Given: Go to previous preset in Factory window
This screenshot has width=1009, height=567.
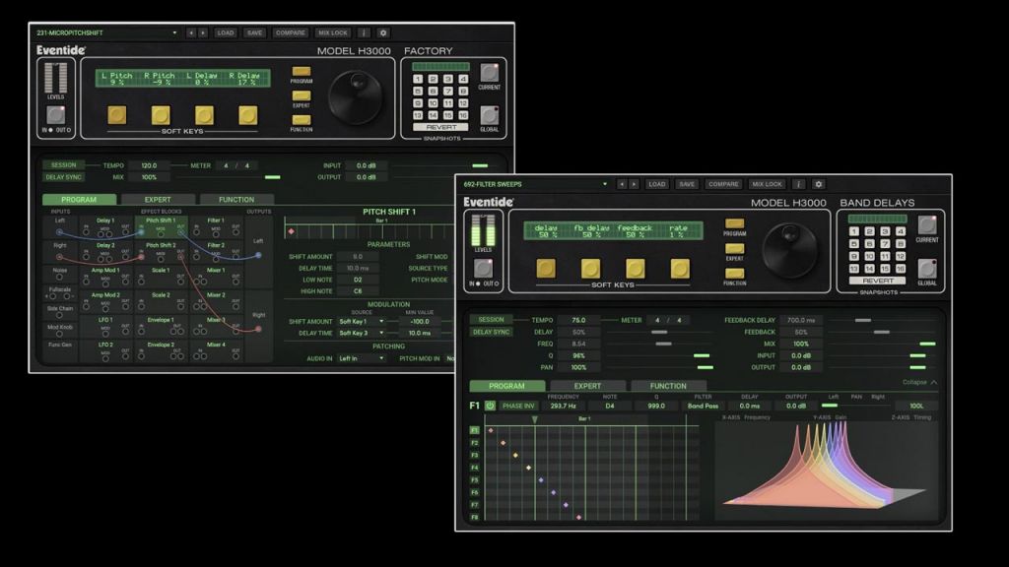Looking at the screenshot, I should click(191, 32).
